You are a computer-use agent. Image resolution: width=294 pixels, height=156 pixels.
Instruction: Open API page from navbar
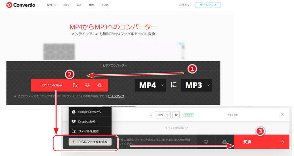pos(79,5)
